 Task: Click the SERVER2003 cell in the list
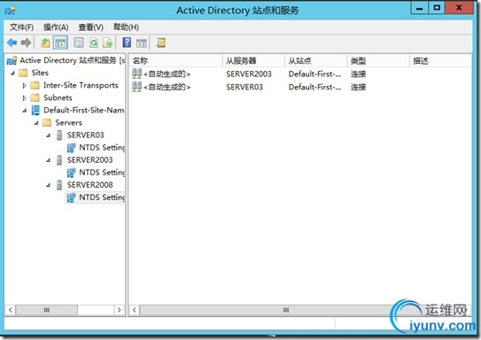click(249, 73)
